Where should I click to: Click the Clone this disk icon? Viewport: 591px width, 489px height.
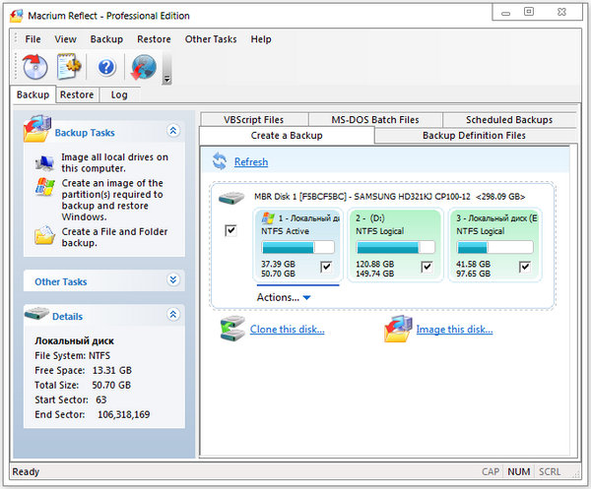coord(231,329)
